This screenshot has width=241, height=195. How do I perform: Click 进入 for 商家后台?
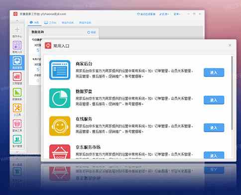[214, 73]
